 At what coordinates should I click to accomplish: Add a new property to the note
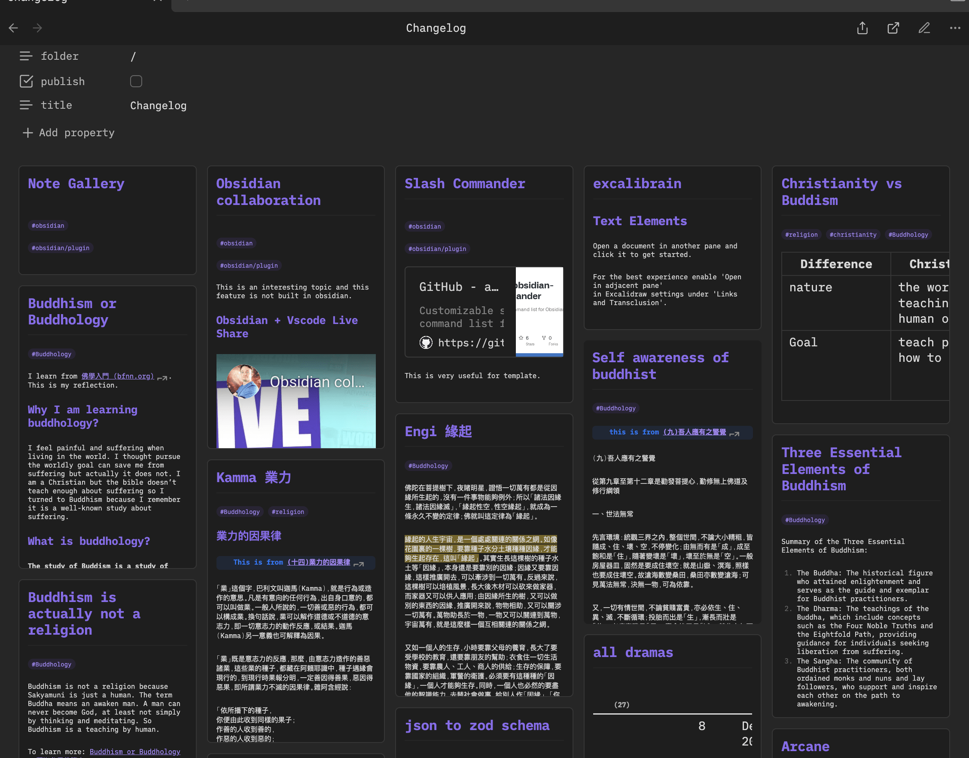(69, 133)
